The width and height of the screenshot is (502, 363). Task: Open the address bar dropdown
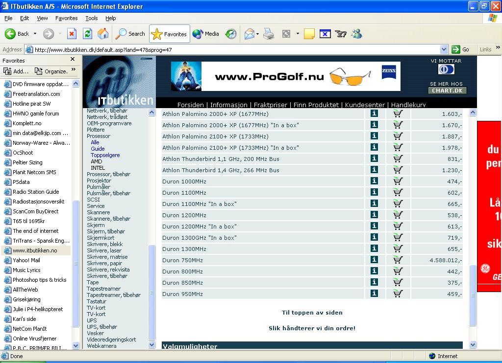pyautogui.click(x=444, y=49)
